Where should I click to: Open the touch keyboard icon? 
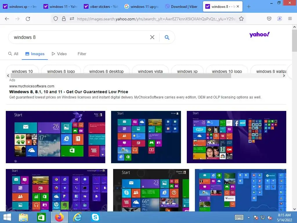[x=239, y=217]
